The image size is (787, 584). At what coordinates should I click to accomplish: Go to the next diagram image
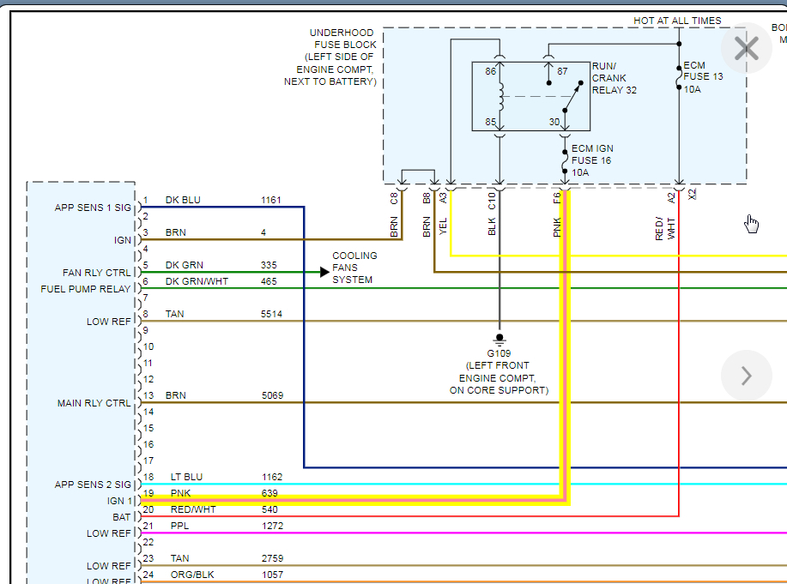[x=746, y=376]
